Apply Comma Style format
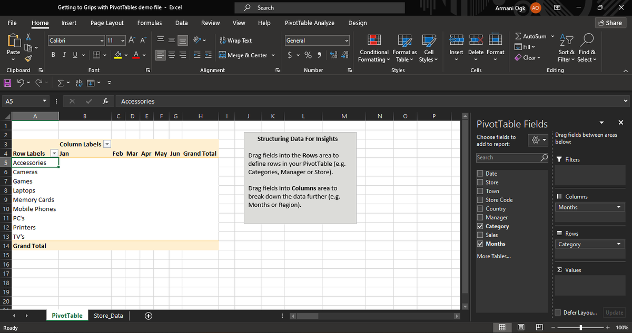Screen dimensions: 632x333 coord(319,55)
